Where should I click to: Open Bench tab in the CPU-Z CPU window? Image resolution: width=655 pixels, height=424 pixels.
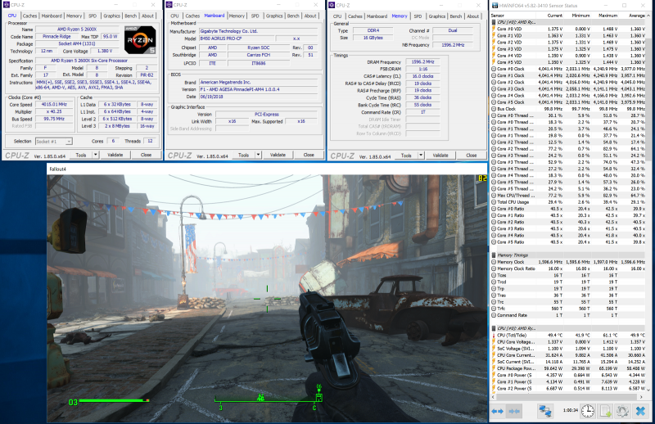131,16
